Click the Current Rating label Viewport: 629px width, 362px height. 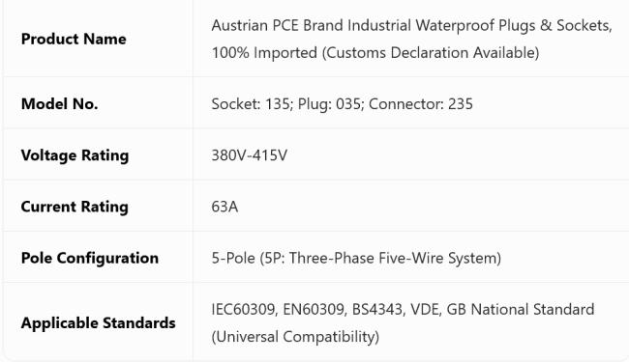point(75,207)
